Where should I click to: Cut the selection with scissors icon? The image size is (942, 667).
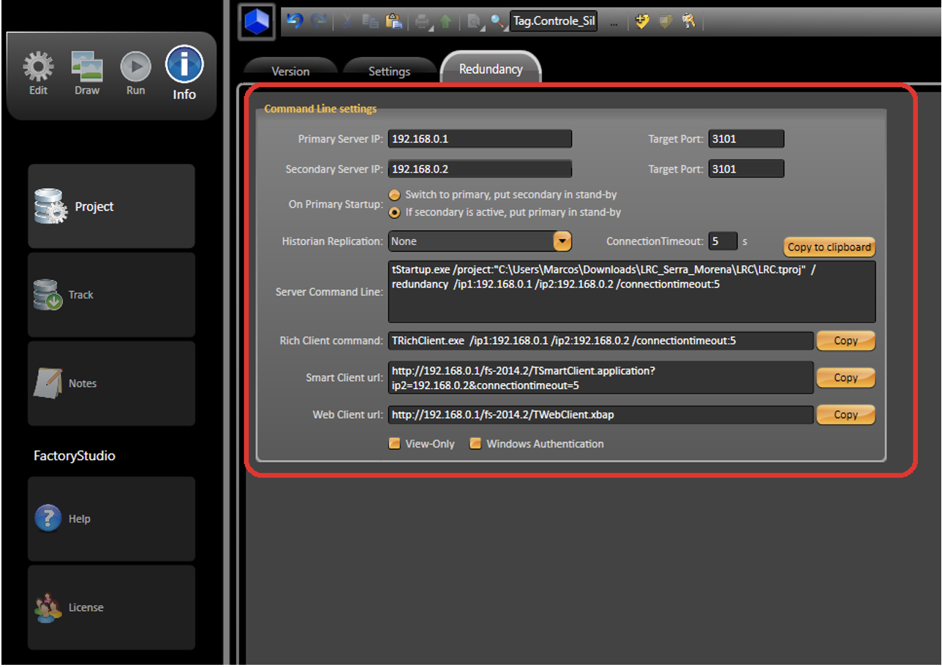pyautogui.click(x=349, y=22)
